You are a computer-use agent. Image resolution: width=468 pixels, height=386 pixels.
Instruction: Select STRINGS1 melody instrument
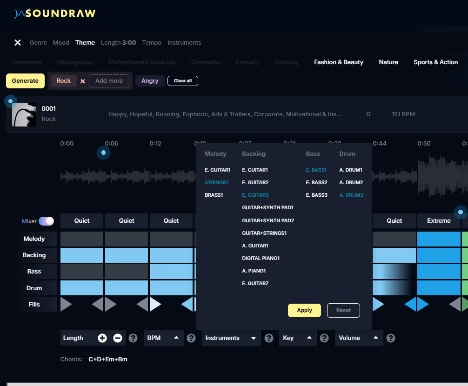[x=216, y=183]
